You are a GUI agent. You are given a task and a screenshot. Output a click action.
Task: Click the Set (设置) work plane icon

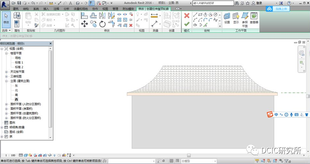(x=227, y=18)
